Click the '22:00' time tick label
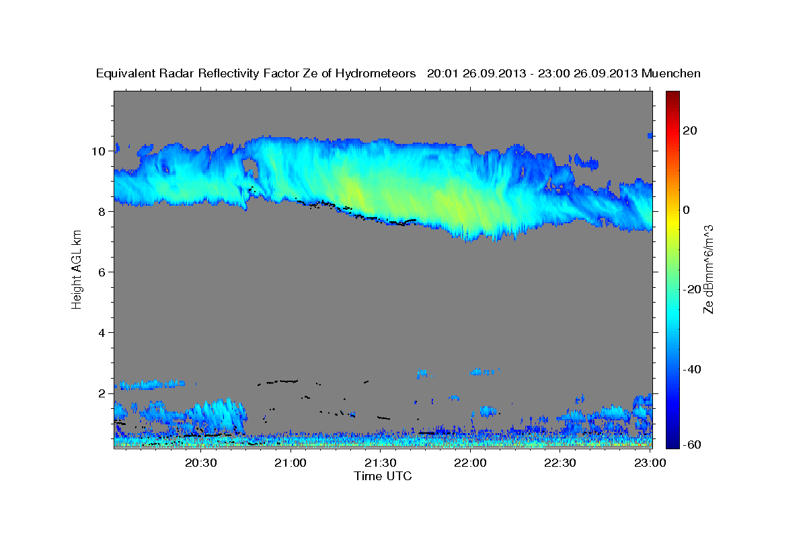Viewport: 807px width, 538px height. (471, 463)
